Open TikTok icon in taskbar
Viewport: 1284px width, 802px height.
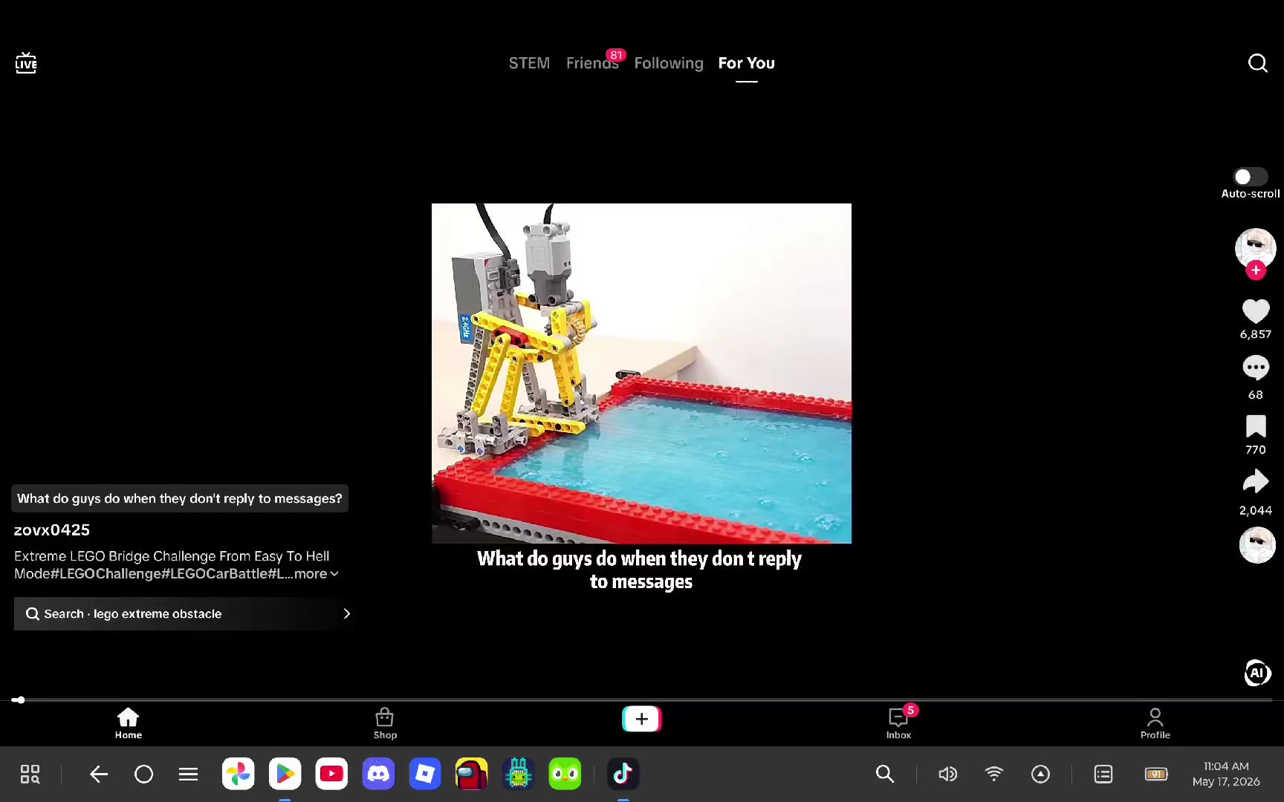pyautogui.click(x=623, y=774)
